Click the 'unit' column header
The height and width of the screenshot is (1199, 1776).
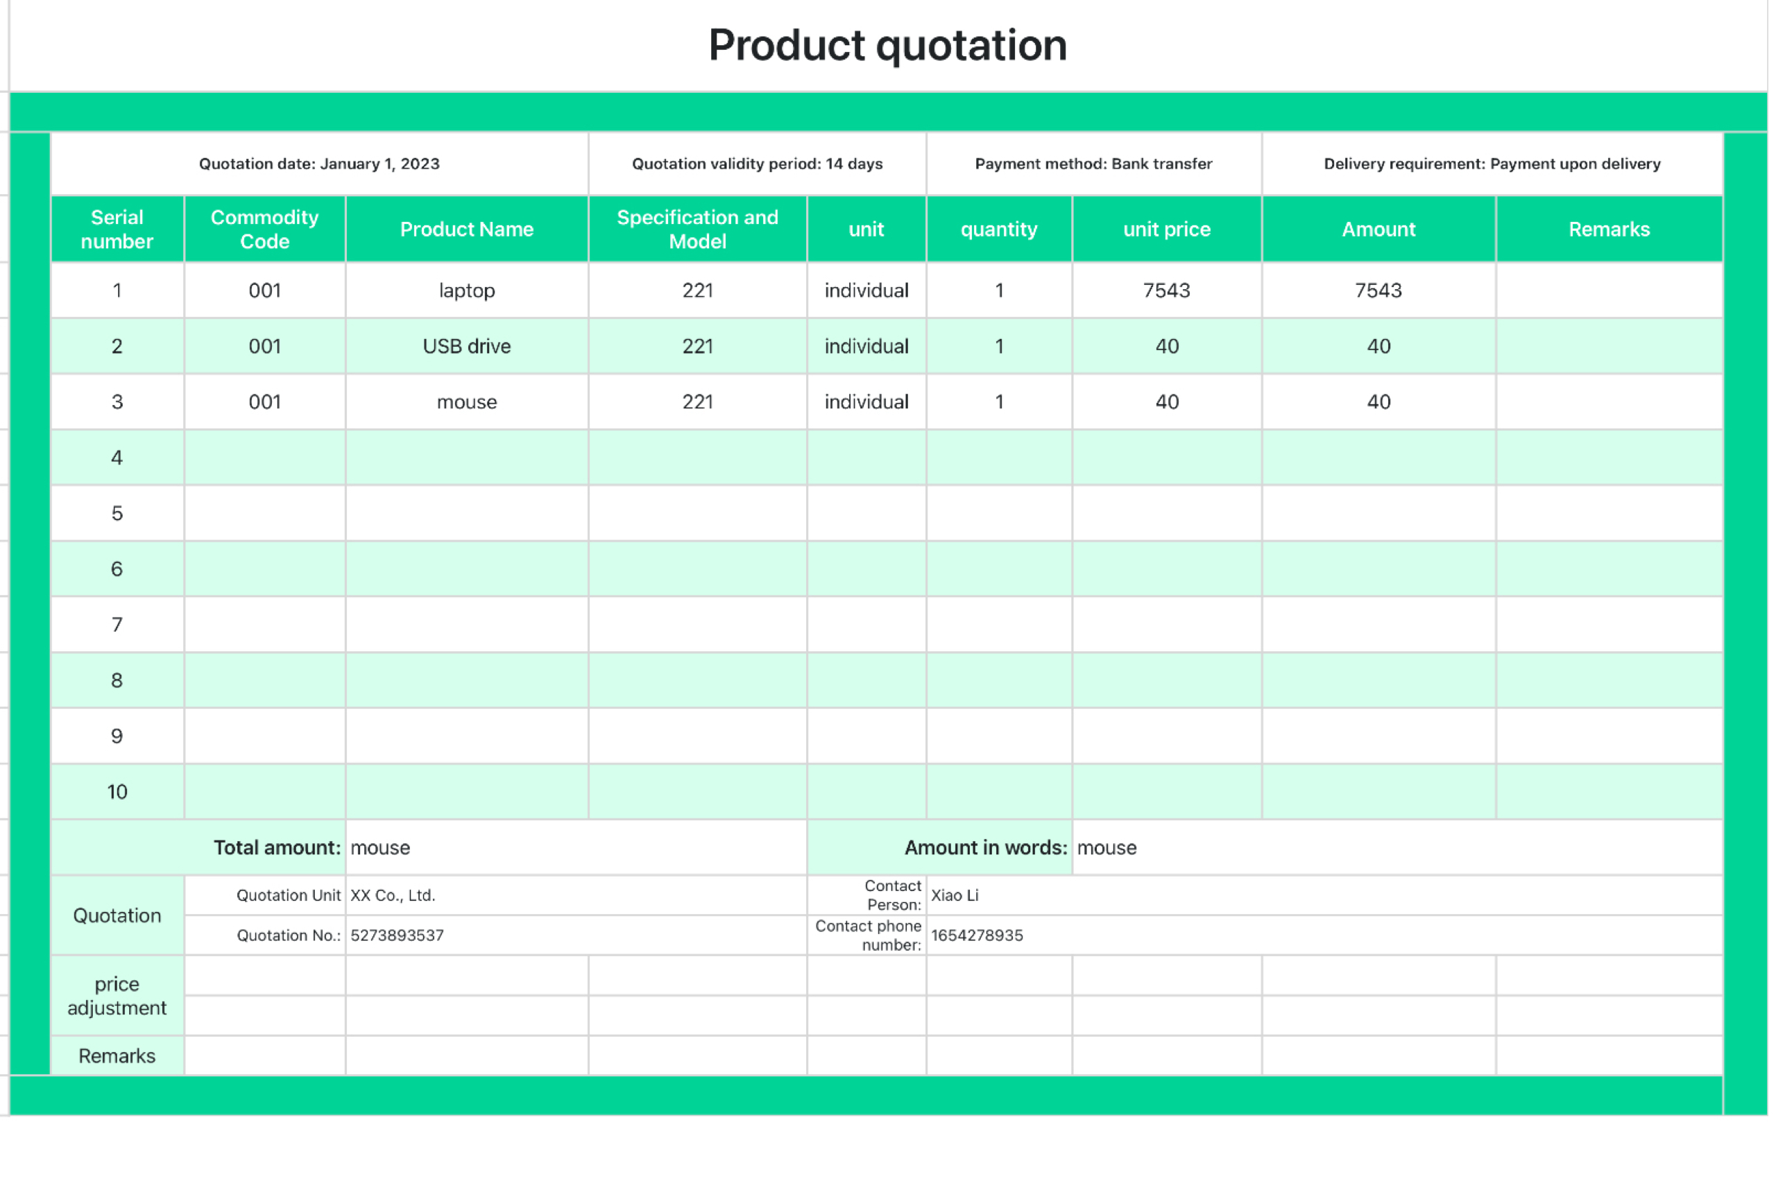pyautogui.click(x=866, y=229)
